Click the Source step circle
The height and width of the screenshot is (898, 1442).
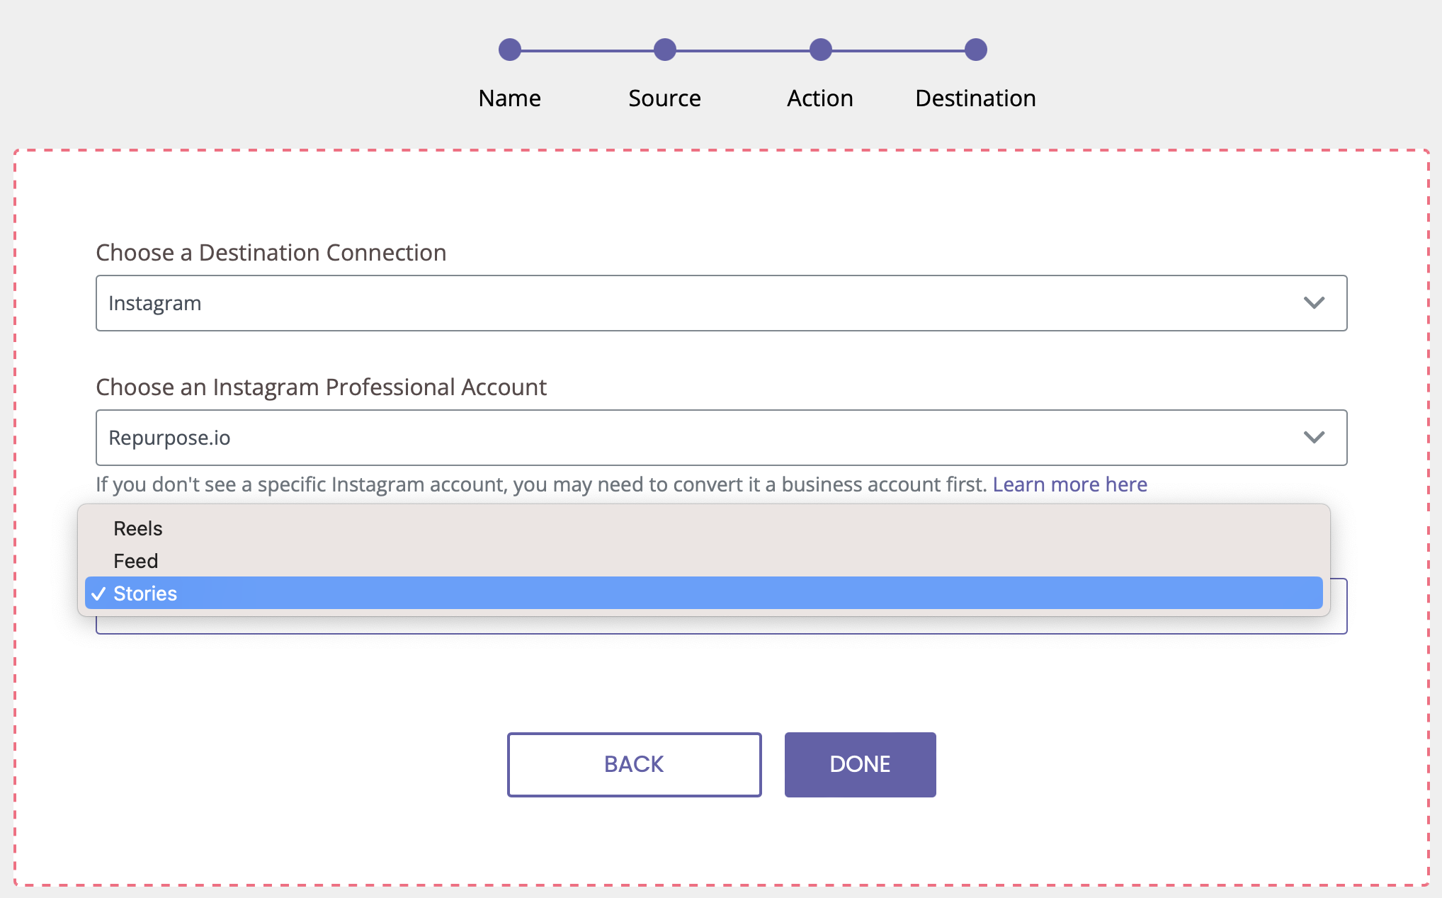(x=664, y=50)
